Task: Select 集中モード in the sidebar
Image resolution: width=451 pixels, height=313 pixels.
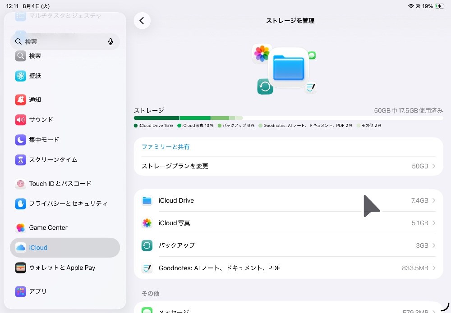Action: [x=64, y=140]
